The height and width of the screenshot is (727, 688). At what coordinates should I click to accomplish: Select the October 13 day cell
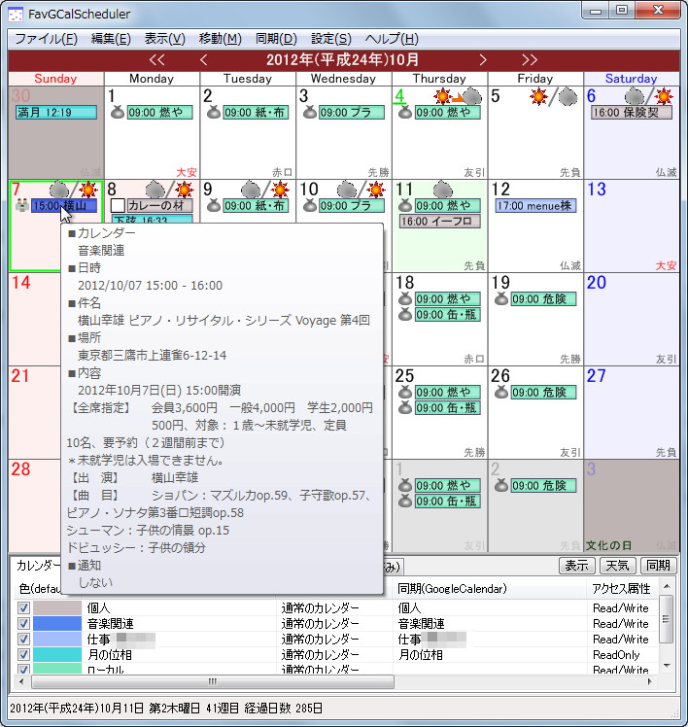tap(632, 225)
